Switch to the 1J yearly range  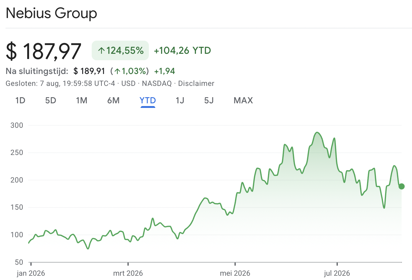click(180, 101)
